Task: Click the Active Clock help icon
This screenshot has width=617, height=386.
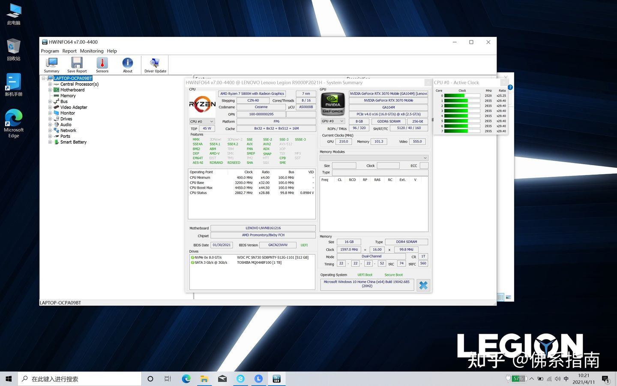Action: pyautogui.click(x=510, y=87)
